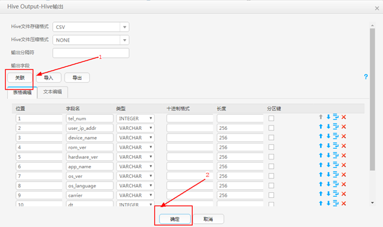Move os_language row down
Screen dimensions: 383x227
click(x=329, y=184)
